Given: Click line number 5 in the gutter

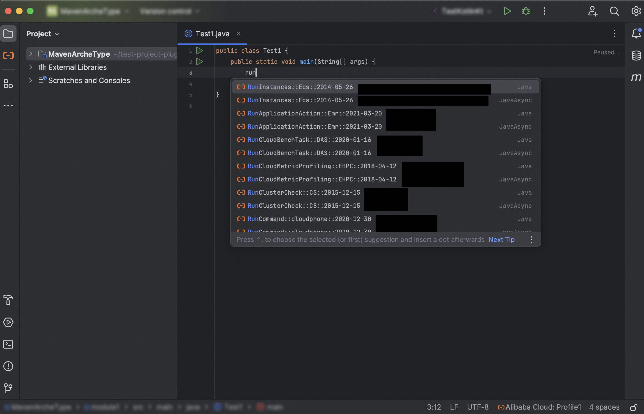Looking at the screenshot, I should (x=190, y=95).
